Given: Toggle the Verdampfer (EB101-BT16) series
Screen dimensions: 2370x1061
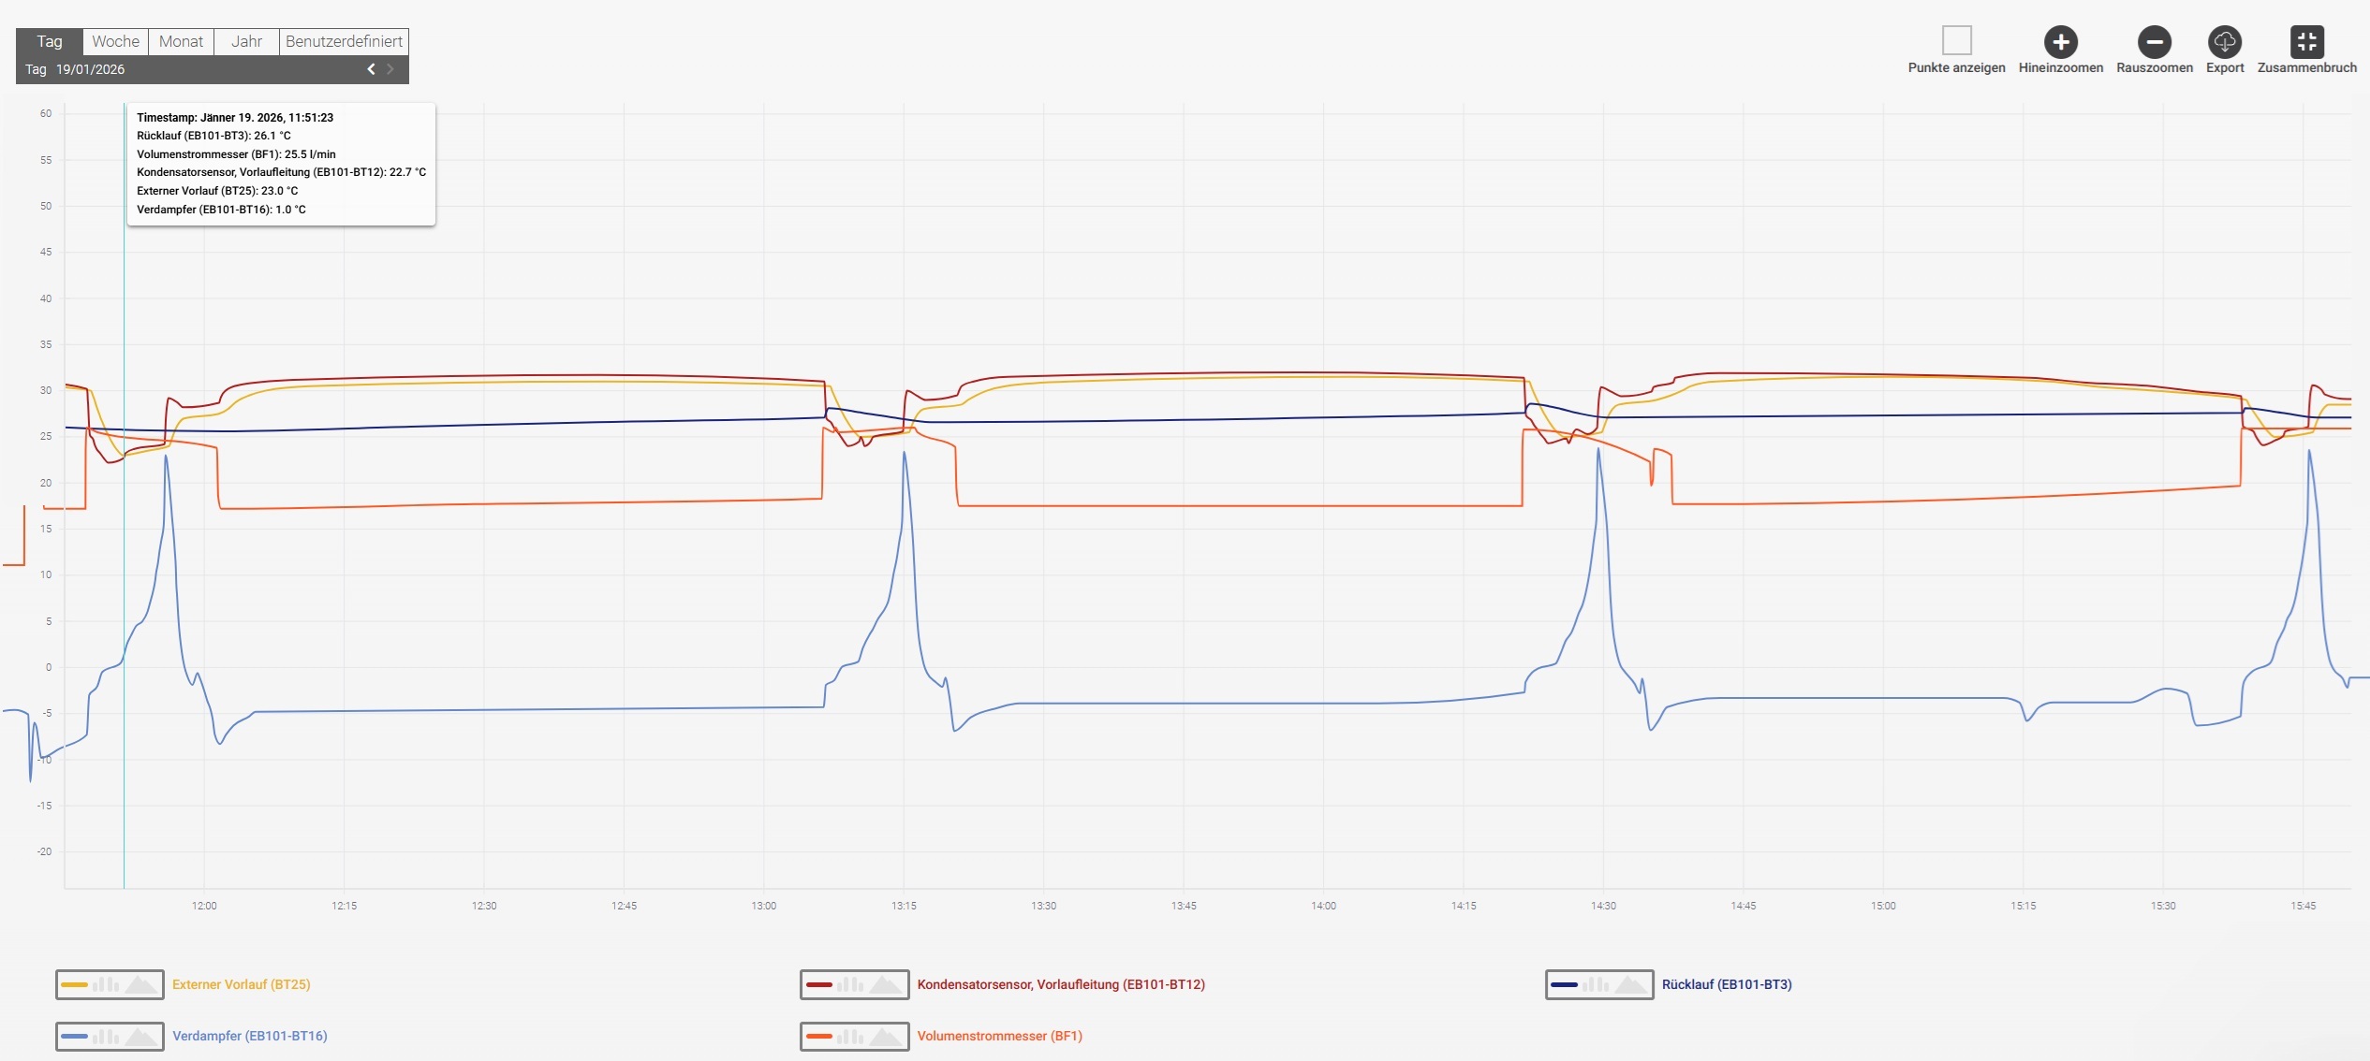Looking at the screenshot, I should point(249,1036).
